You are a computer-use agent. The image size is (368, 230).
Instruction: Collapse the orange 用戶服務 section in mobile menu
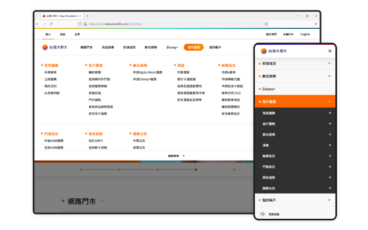click(x=330, y=101)
